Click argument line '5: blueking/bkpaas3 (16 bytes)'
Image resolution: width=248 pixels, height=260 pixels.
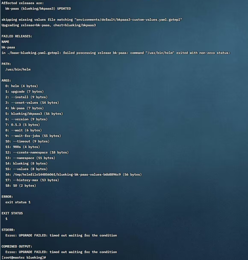pos(34,114)
